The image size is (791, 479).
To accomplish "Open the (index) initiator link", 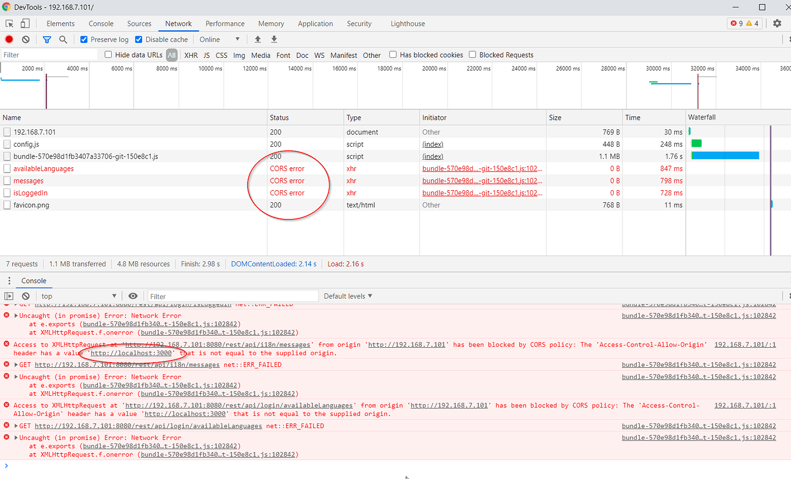I will click(432, 144).
